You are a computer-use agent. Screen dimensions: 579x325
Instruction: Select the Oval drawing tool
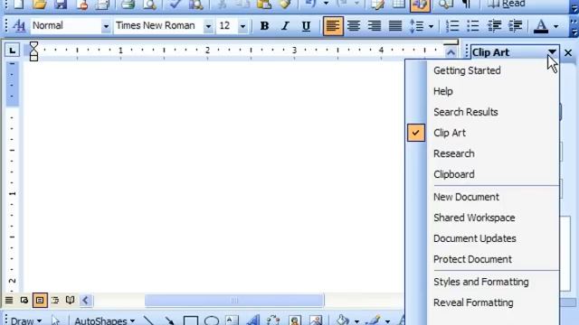pyautogui.click(x=212, y=320)
